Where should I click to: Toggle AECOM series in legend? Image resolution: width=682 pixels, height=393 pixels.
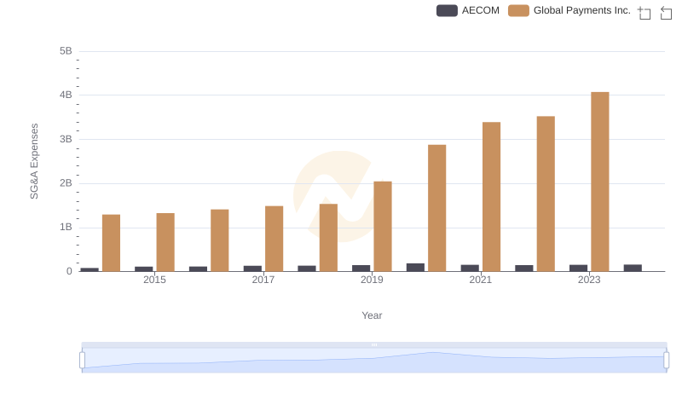tap(468, 10)
